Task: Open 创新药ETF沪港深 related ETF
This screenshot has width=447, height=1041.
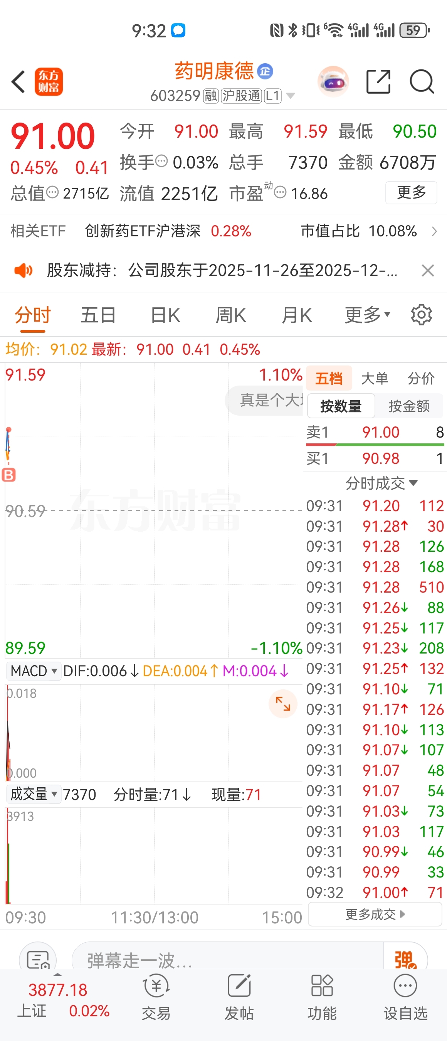Action: [143, 231]
